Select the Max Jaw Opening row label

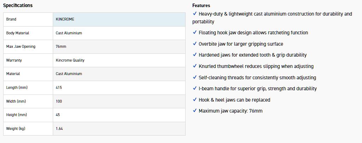coord(21,46)
